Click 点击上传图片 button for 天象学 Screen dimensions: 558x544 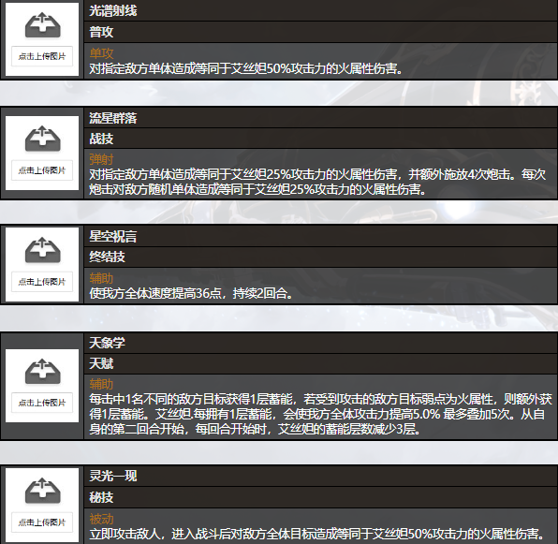(42, 403)
